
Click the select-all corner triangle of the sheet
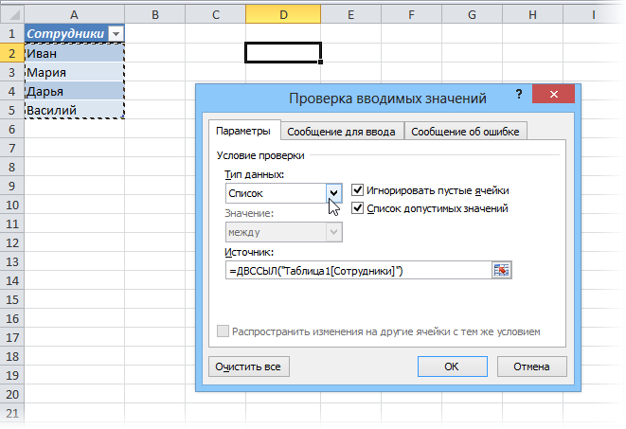click(x=14, y=15)
